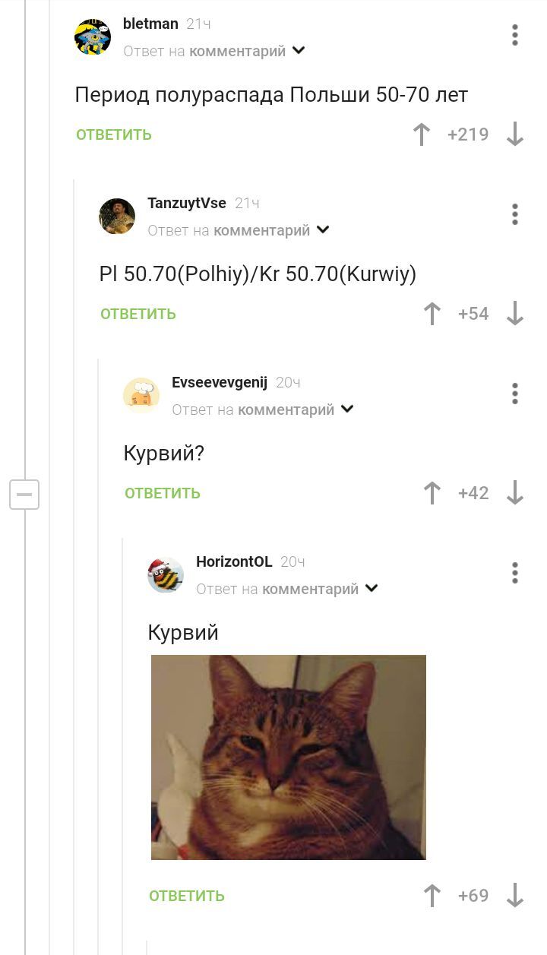
Task: Upvote TanzuytVse's comment
Action: pos(432,314)
